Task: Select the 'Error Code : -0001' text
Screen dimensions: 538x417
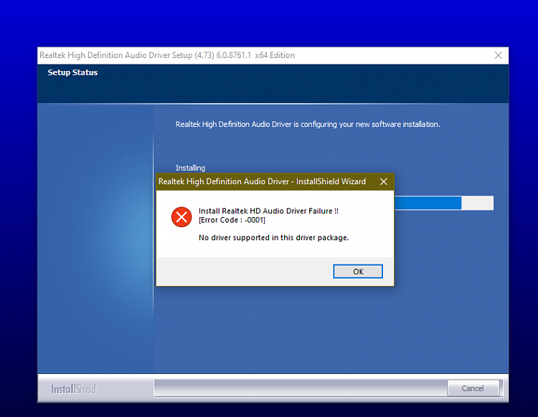Action: click(x=232, y=220)
